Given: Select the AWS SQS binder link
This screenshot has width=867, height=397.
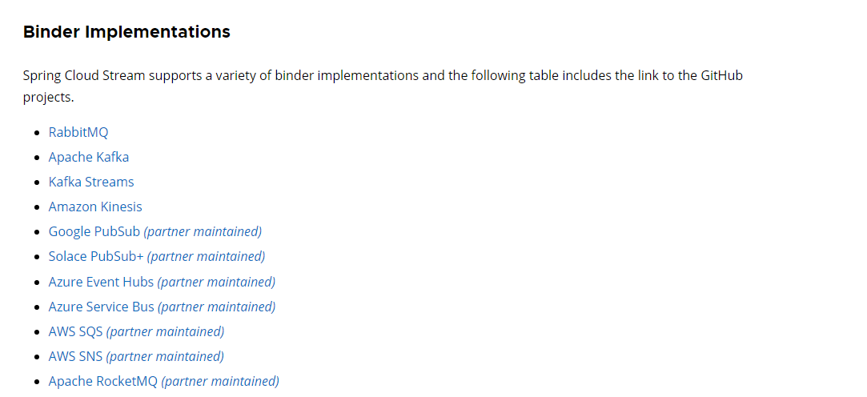Looking at the screenshot, I should tap(76, 331).
